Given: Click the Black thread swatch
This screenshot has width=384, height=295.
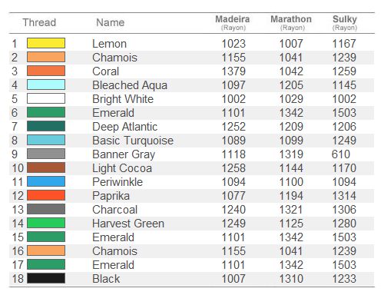Looking at the screenshot, I should 46,278.
